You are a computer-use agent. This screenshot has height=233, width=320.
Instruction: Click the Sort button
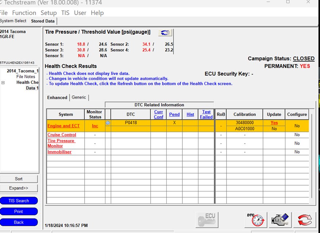tap(19, 179)
